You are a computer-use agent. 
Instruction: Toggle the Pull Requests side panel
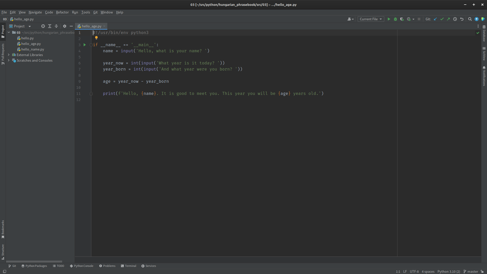point(3,54)
